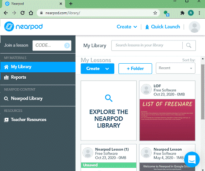The width and height of the screenshot is (205, 171).
Task: Open the Chrome profile R avatar
Action: pos(191,13)
